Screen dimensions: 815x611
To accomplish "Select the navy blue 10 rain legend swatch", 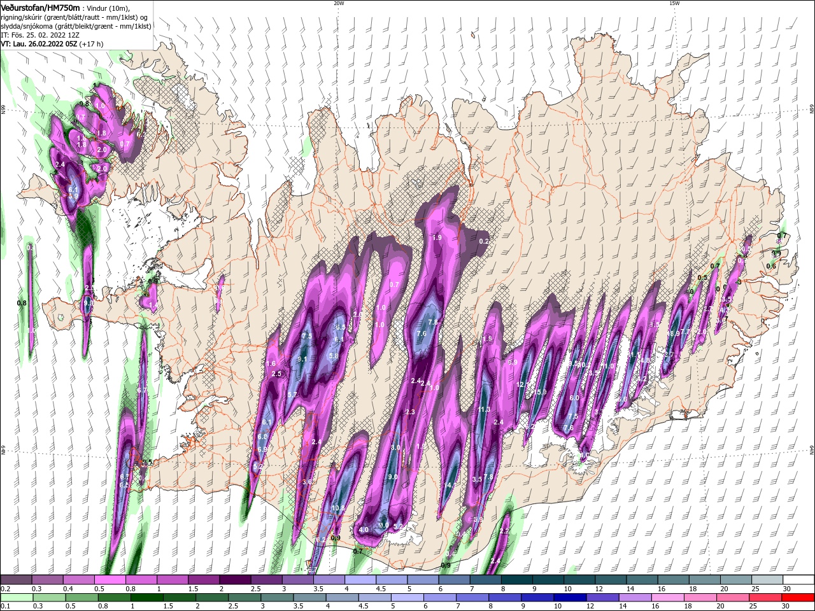I will [x=570, y=598].
